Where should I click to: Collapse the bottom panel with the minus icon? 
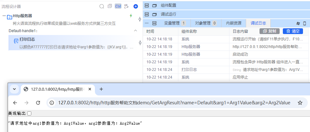click(x=147, y=23)
